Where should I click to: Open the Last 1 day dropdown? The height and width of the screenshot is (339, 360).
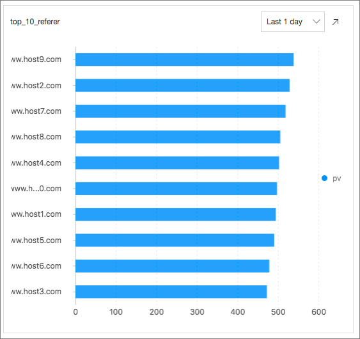[293, 22]
